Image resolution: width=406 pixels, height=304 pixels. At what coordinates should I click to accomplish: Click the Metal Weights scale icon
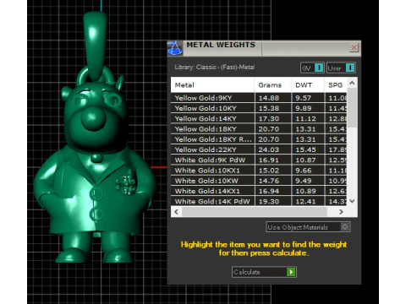(x=175, y=48)
